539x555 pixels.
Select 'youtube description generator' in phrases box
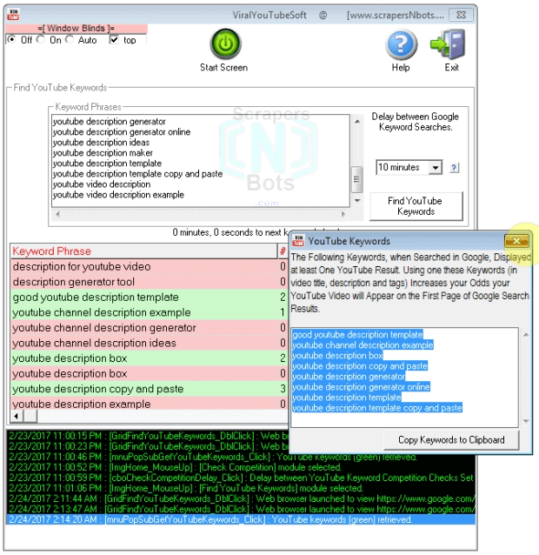[109, 122]
